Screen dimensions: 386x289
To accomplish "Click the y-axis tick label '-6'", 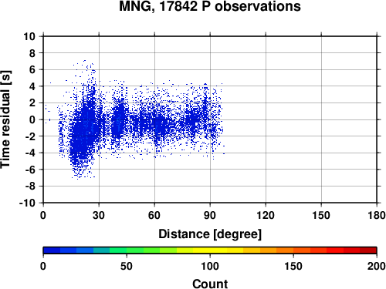I will (30, 170).
